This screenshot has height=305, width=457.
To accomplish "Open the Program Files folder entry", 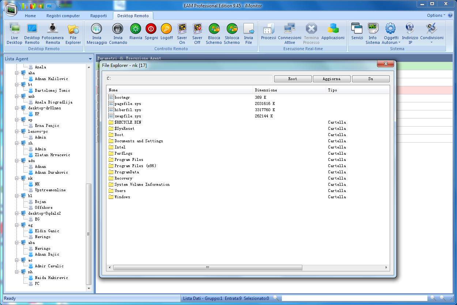I will tap(129, 160).
